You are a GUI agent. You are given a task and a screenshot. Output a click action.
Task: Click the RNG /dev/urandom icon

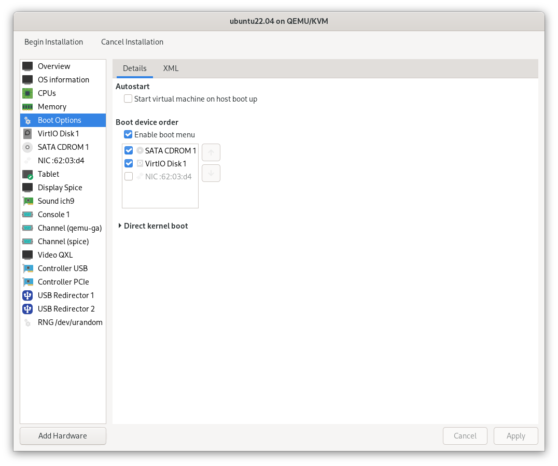[27, 322]
